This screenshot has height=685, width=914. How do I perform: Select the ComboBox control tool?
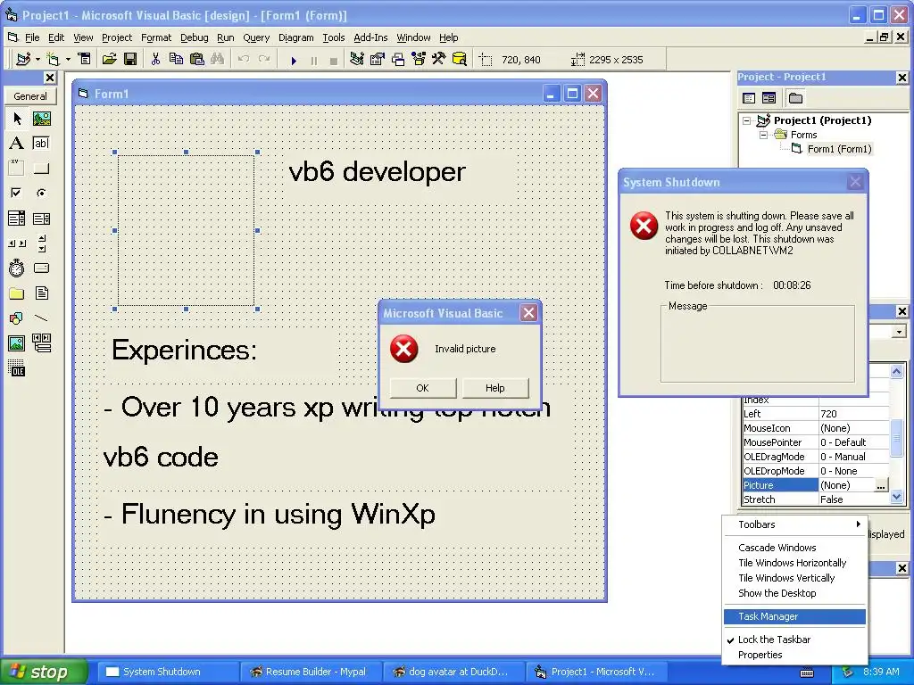17,219
